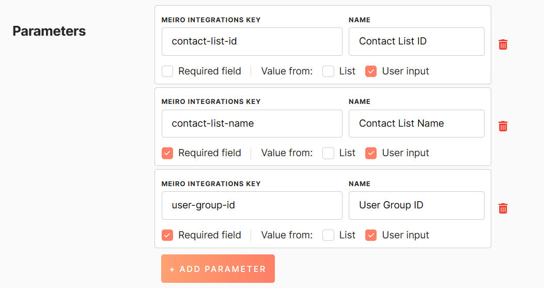This screenshot has height=288, width=544.
Task: Click the Add Parameter button
Action: click(217, 269)
